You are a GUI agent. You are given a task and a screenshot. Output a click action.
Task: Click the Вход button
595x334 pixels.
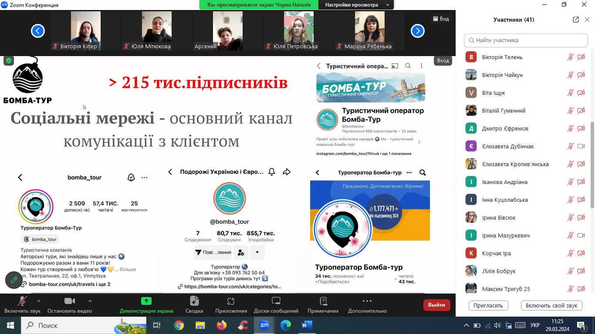click(x=443, y=60)
